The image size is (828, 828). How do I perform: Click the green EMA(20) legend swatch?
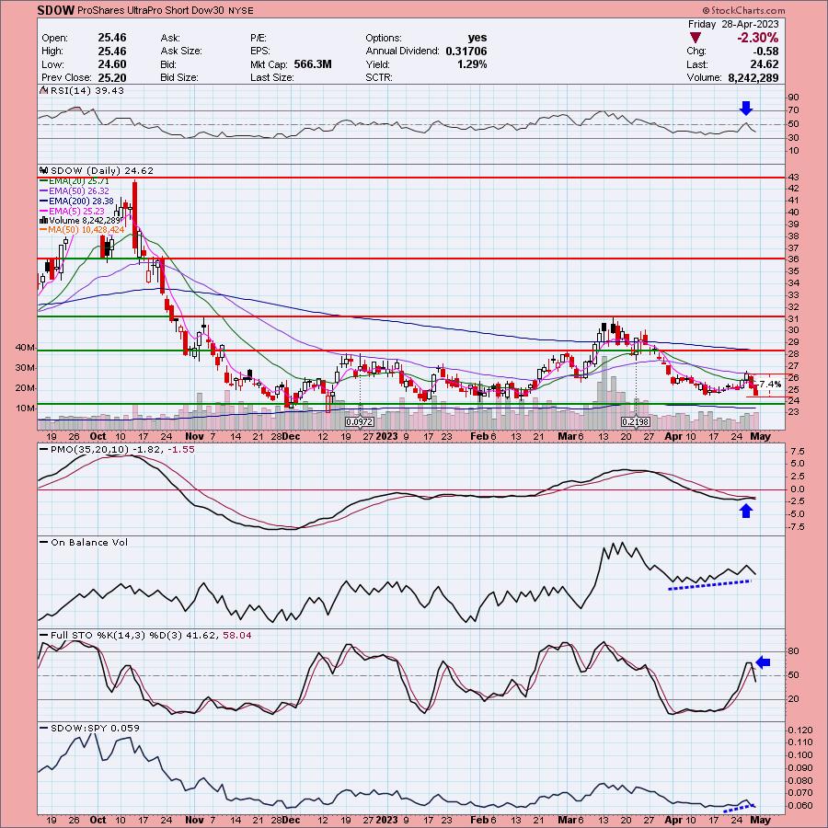(x=44, y=181)
